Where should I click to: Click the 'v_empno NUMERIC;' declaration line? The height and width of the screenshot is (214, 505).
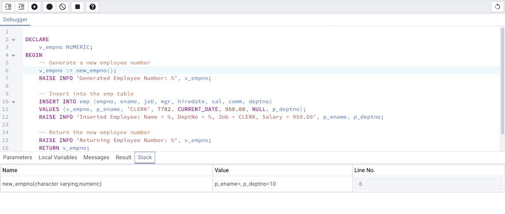(x=66, y=47)
